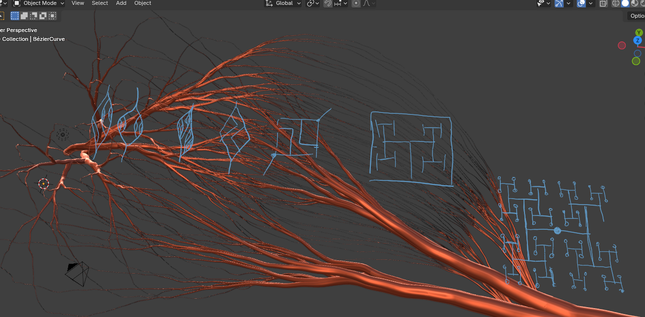Viewport: 645px width, 317px height.
Task: Toggle X-Ray display button
Action: pos(603,3)
